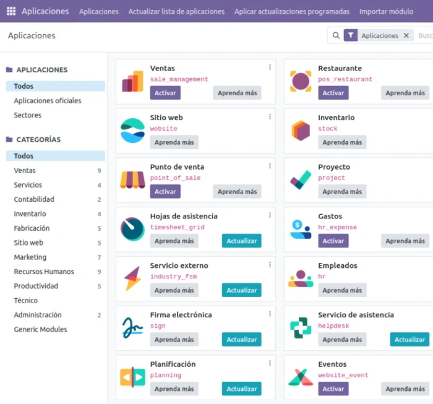This screenshot has width=433, height=404.
Task: Click the search magnifier icon
Action: tap(336, 36)
